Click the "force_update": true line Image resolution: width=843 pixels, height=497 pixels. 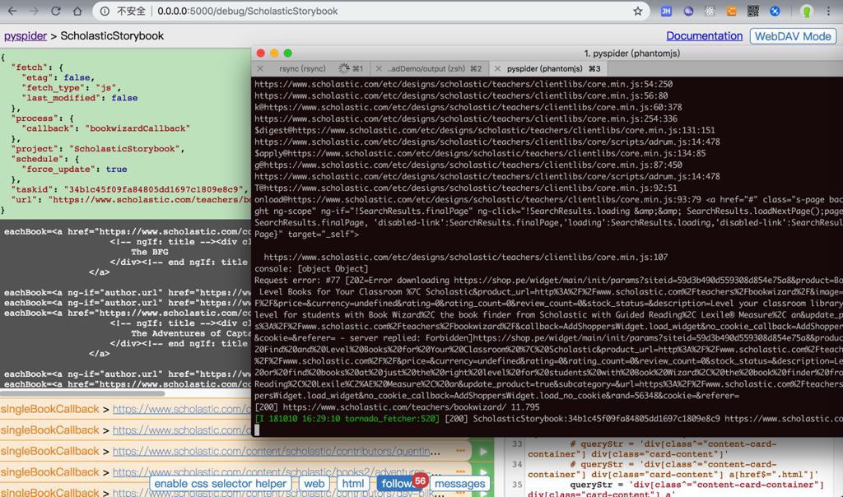74,170
